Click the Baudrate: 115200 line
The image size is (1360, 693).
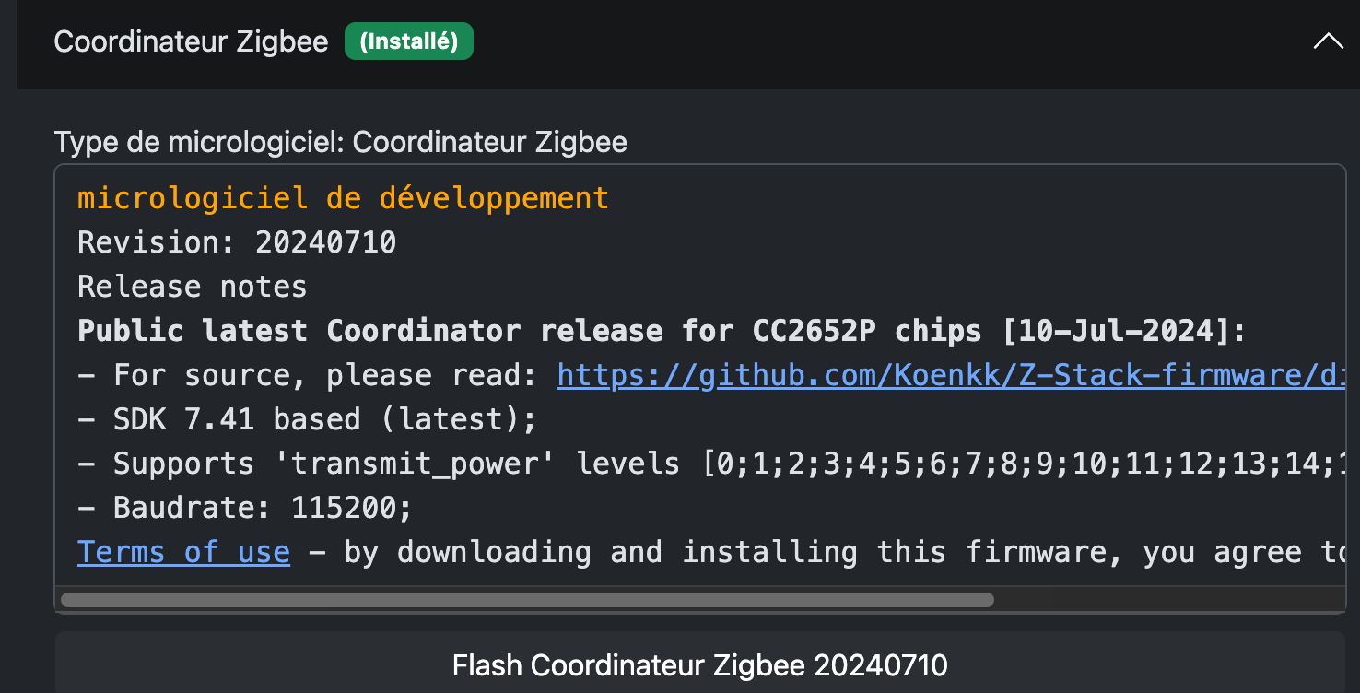[x=245, y=508]
